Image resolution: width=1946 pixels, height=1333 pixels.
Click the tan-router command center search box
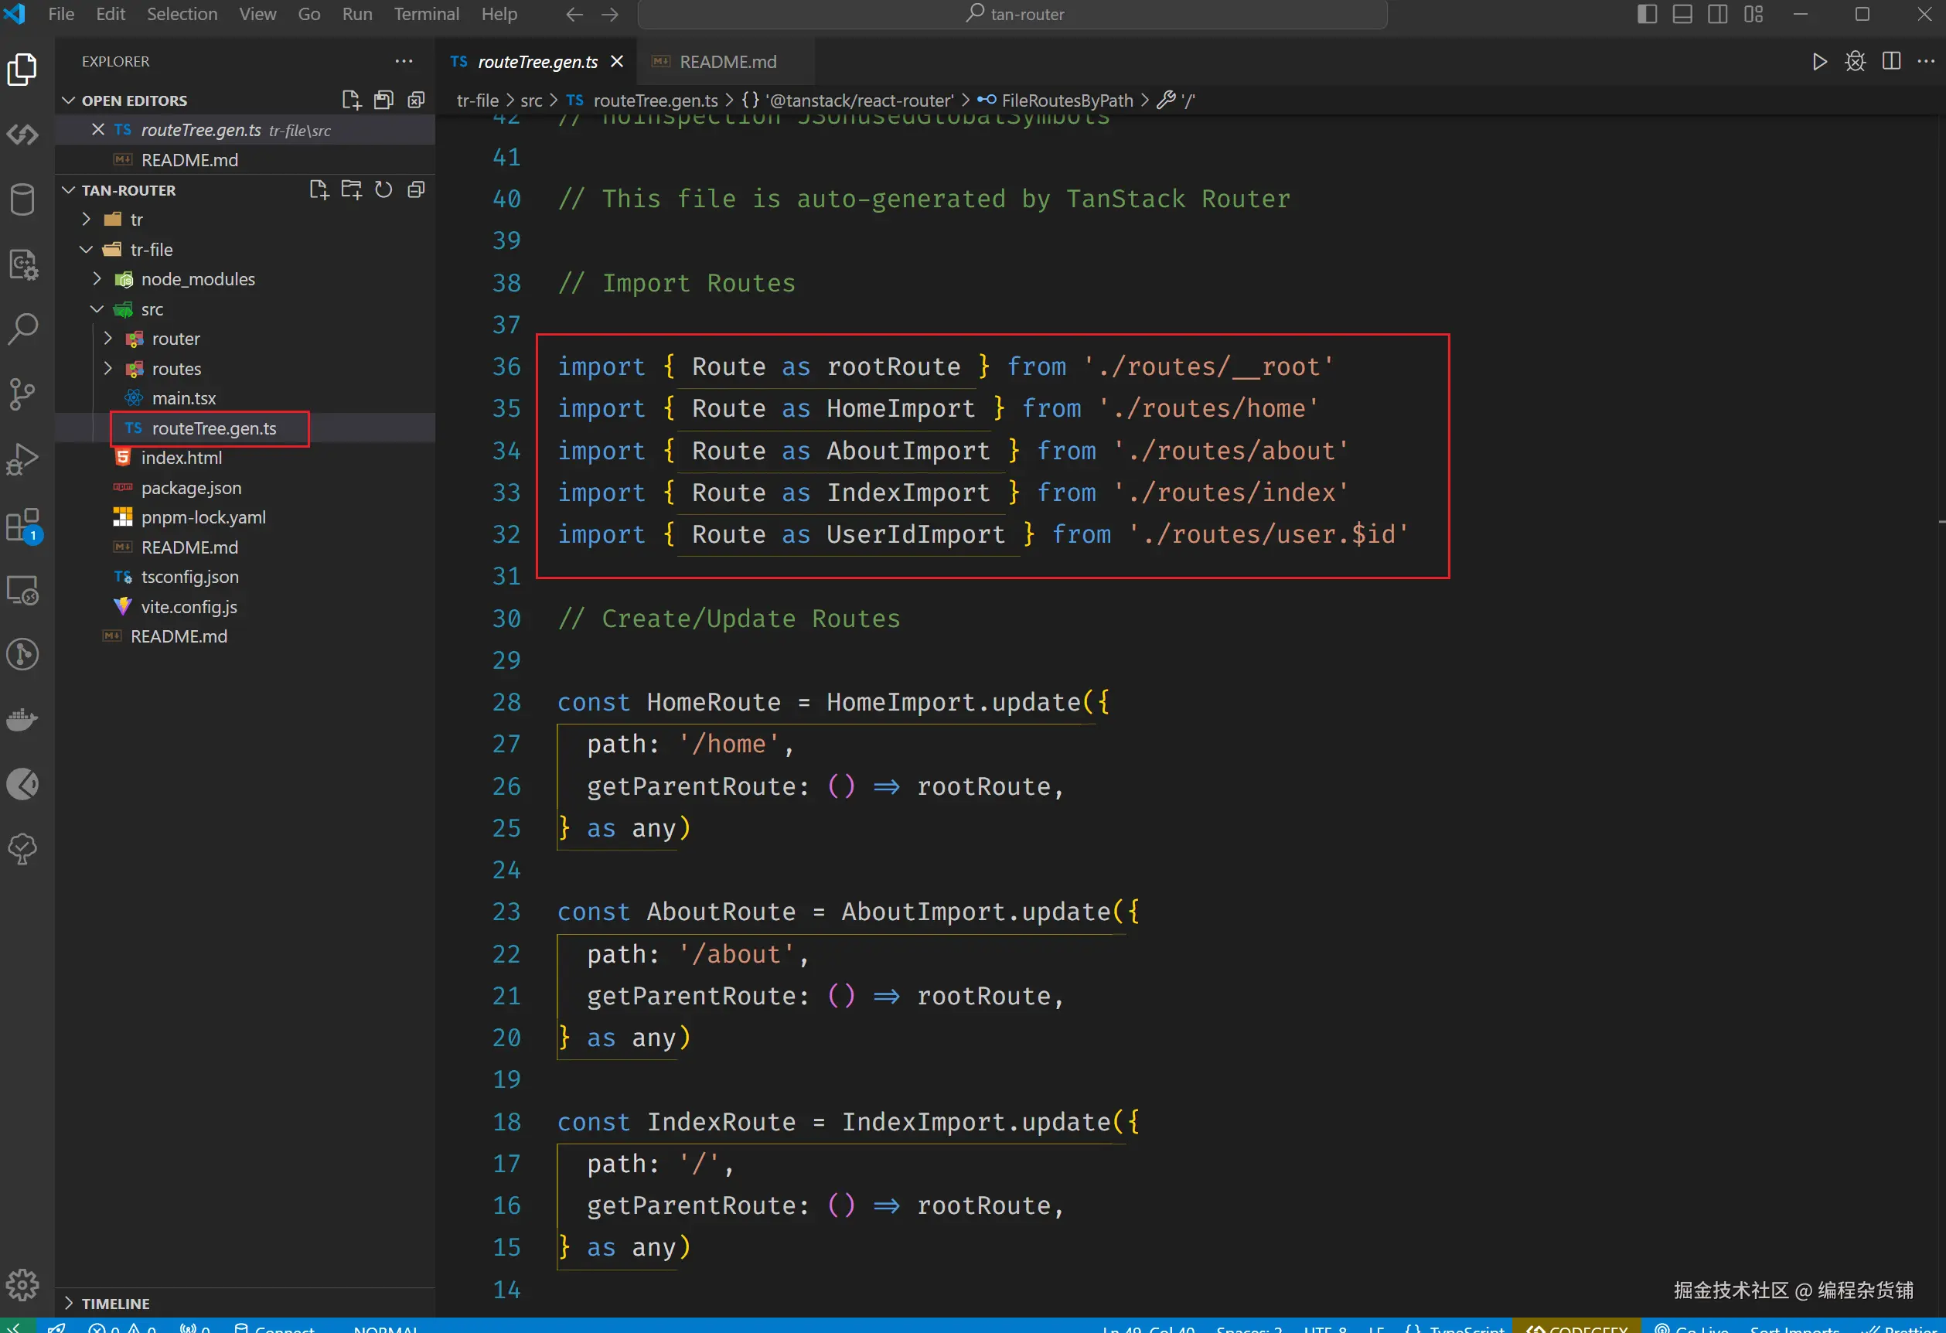tap(1012, 14)
